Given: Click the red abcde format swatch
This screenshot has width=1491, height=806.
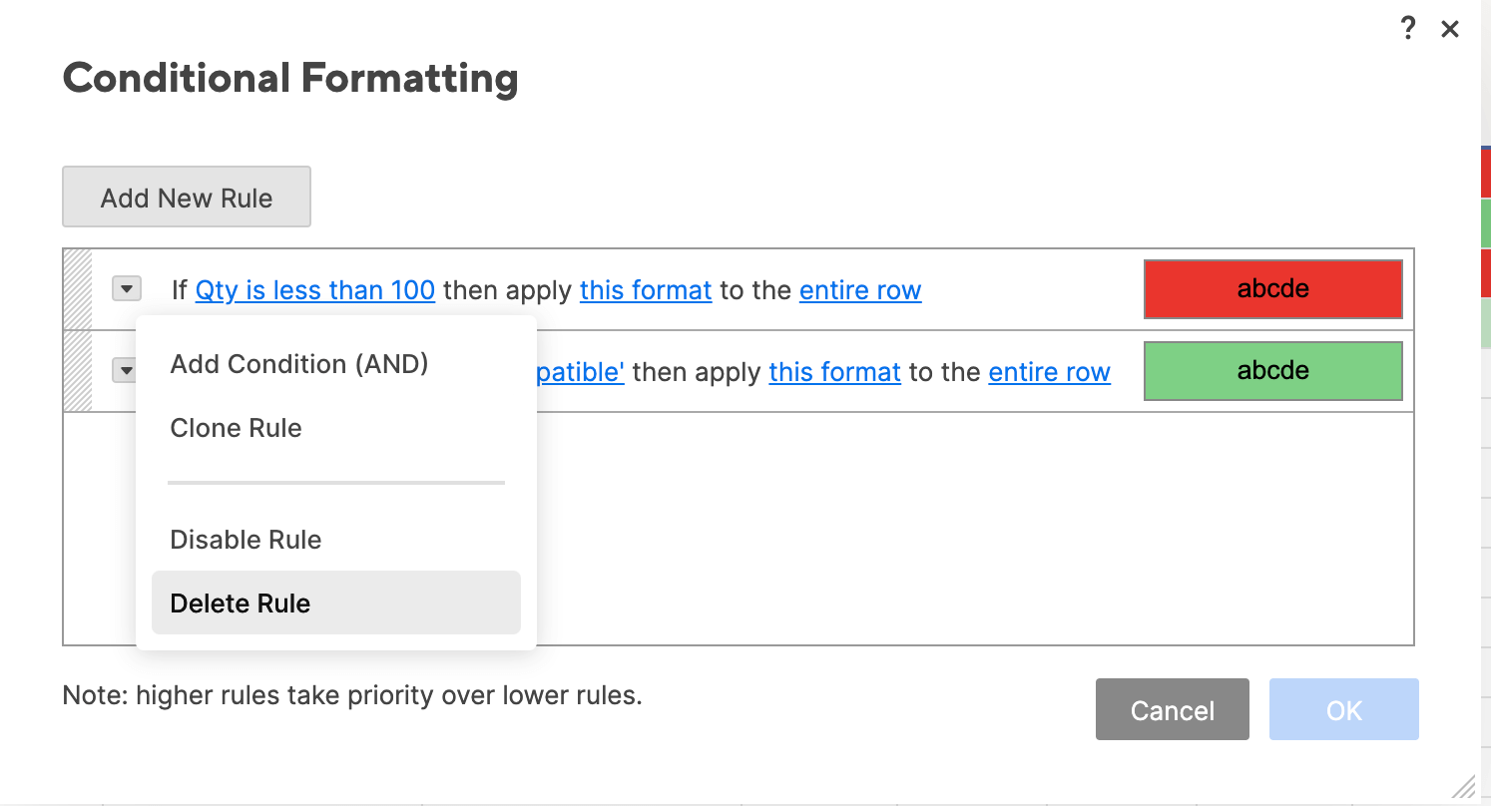Looking at the screenshot, I should click(x=1272, y=289).
